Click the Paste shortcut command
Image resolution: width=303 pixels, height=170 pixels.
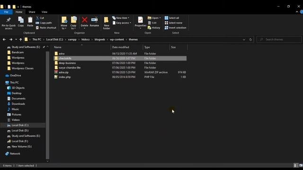(46, 28)
